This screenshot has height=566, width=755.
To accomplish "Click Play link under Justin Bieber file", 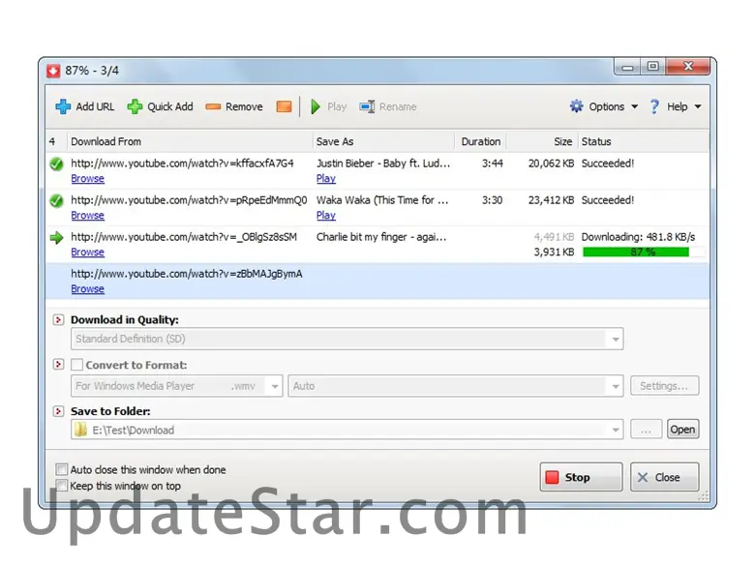I will 326,179.
